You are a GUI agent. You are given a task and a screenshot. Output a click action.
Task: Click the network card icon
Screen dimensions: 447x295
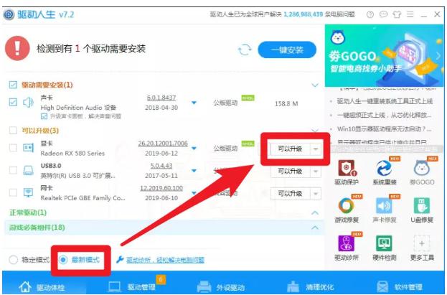click(x=28, y=192)
